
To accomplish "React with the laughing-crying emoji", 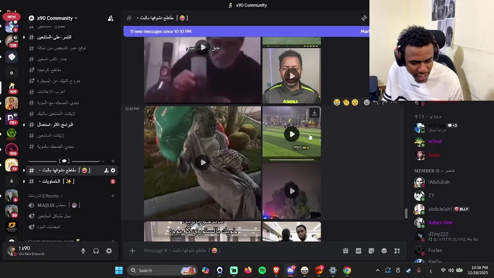I will pyautogui.click(x=337, y=102).
